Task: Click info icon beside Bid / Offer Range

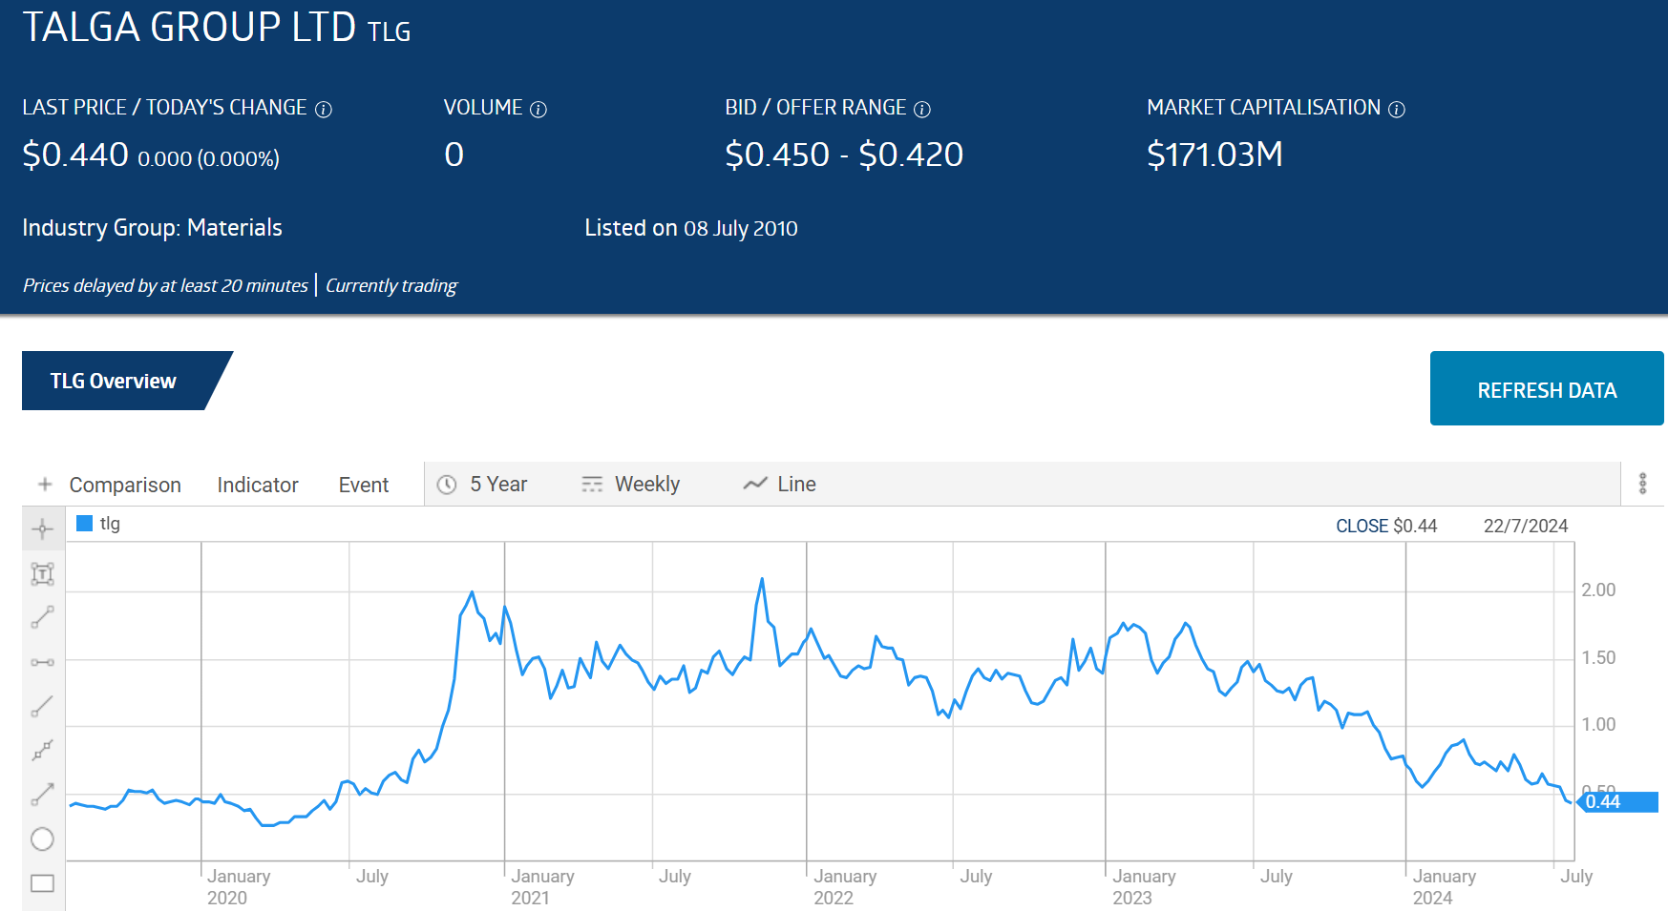Action: [x=922, y=110]
